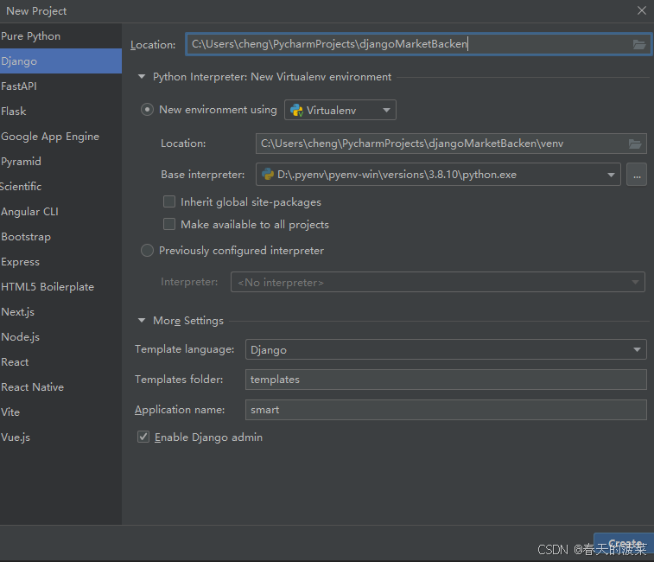Select New environment using radio button
Screen dimensions: 654x562
click(x=147, y=110)
